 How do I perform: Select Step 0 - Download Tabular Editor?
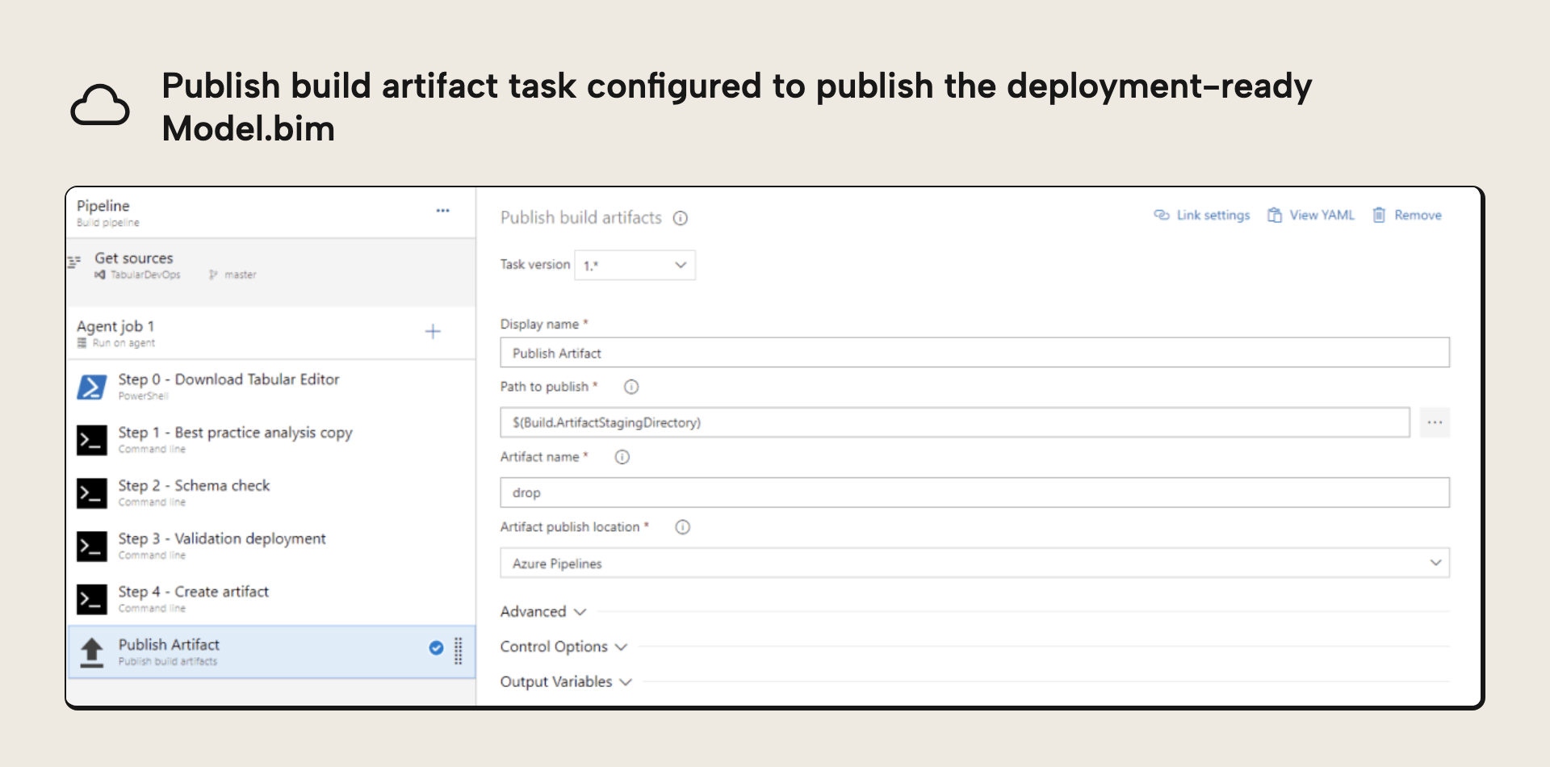click(271, 387)
